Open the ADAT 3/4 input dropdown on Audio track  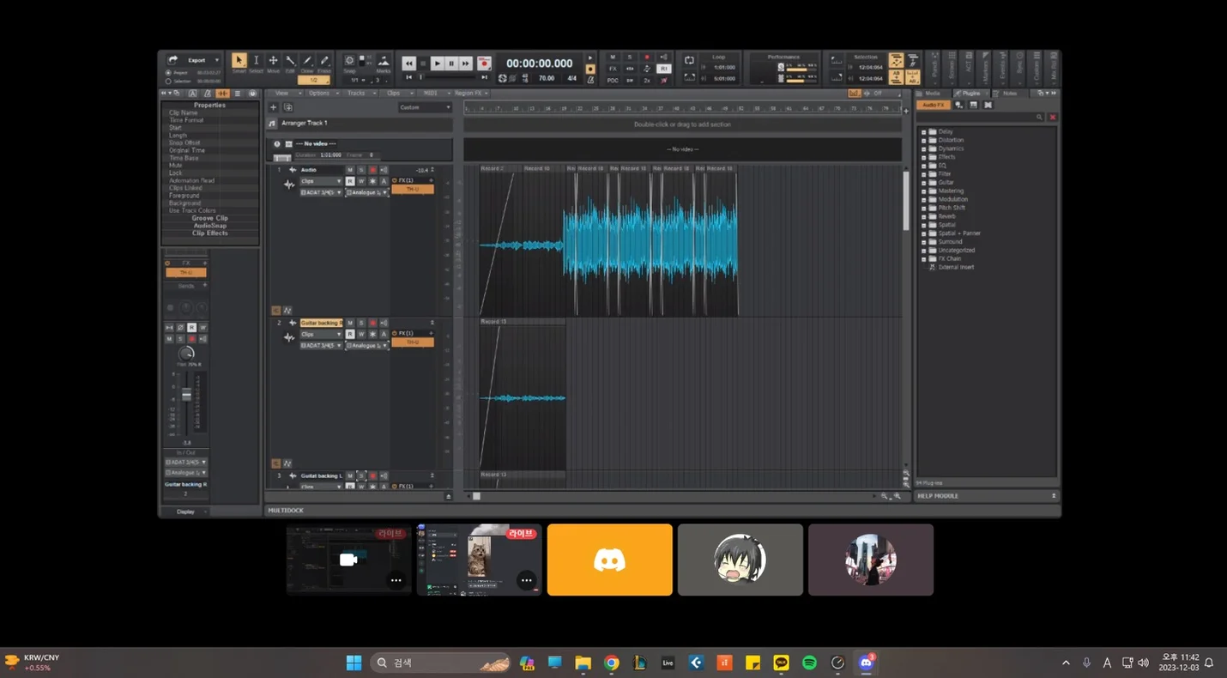pos(321,192)
